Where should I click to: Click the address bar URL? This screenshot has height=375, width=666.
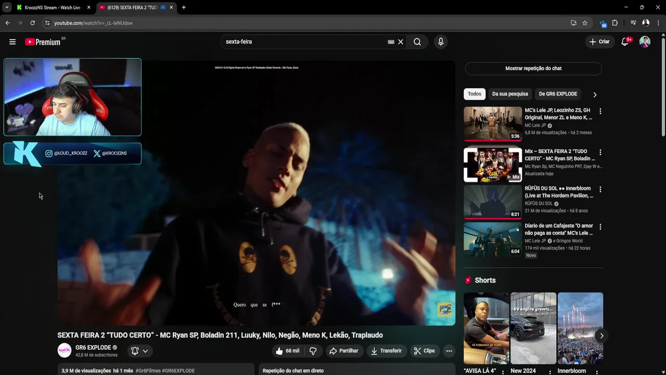93,23
